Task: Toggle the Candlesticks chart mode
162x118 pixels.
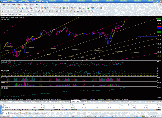Action: click(x=64, y=8)
